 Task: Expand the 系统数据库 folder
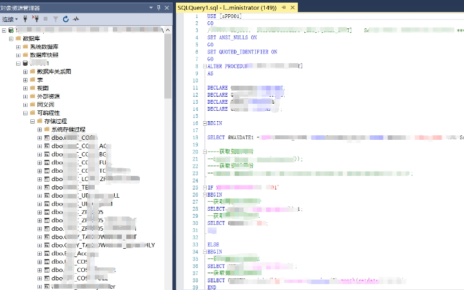[18, 47]
